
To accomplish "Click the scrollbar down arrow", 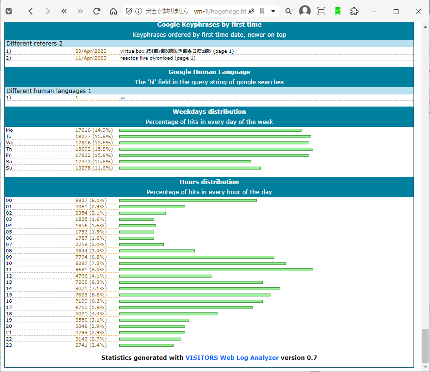I will [425, 367].
